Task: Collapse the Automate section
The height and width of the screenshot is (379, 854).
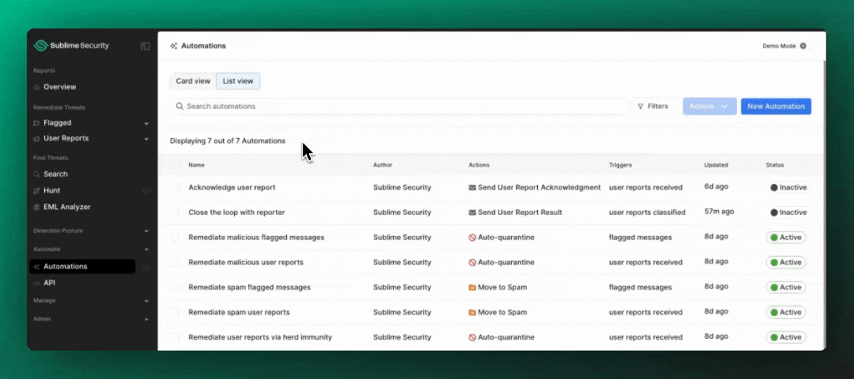Action: point(146,249)
